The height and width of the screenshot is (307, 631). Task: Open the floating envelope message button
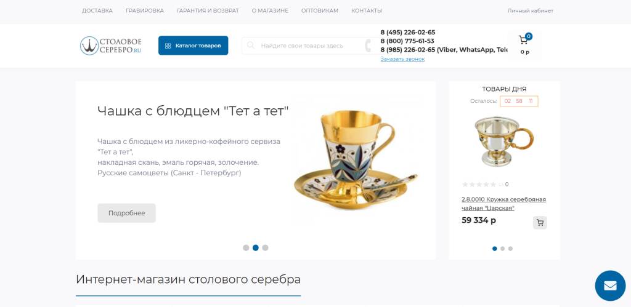tap(610, 285)
